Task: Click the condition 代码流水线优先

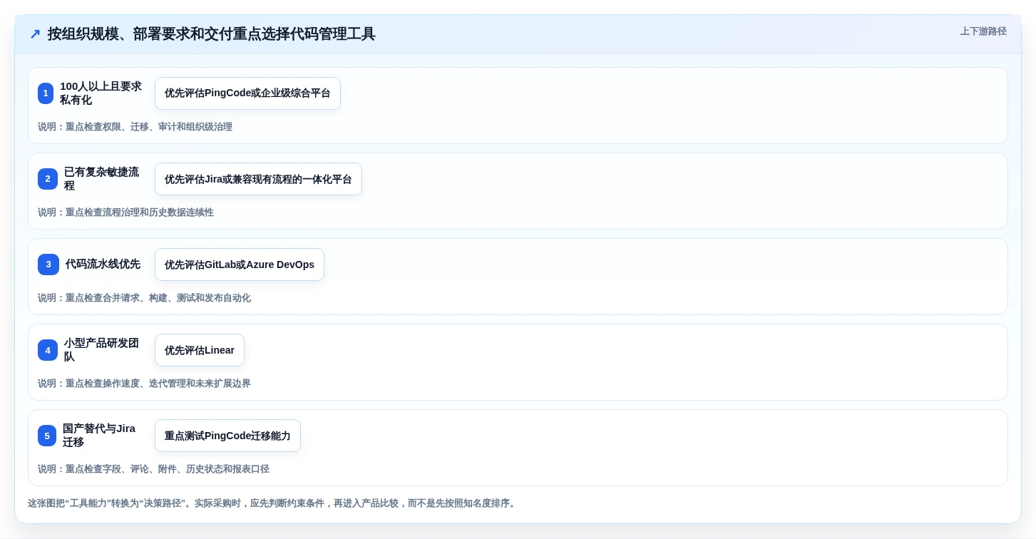Action: (x=103, y=265)
